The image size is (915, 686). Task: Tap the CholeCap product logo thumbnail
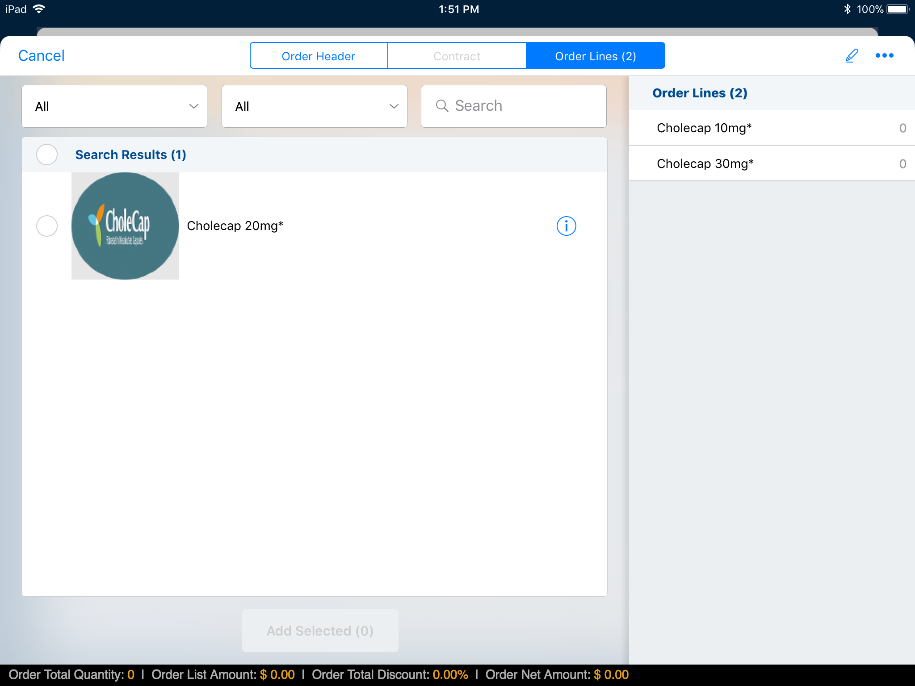125,226
